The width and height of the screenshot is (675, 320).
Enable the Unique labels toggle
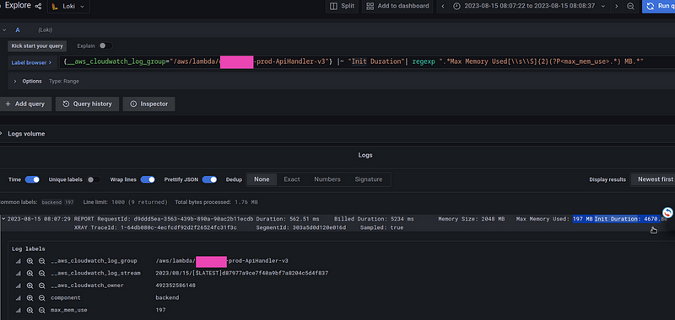[94, 179]
